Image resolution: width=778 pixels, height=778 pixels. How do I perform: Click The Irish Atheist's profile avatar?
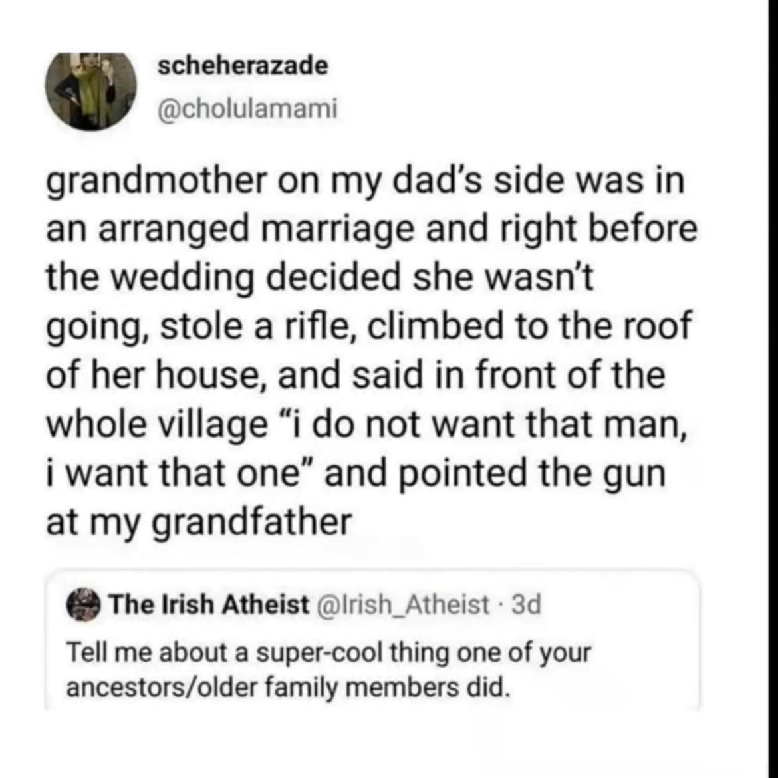[x=84, y=605]
